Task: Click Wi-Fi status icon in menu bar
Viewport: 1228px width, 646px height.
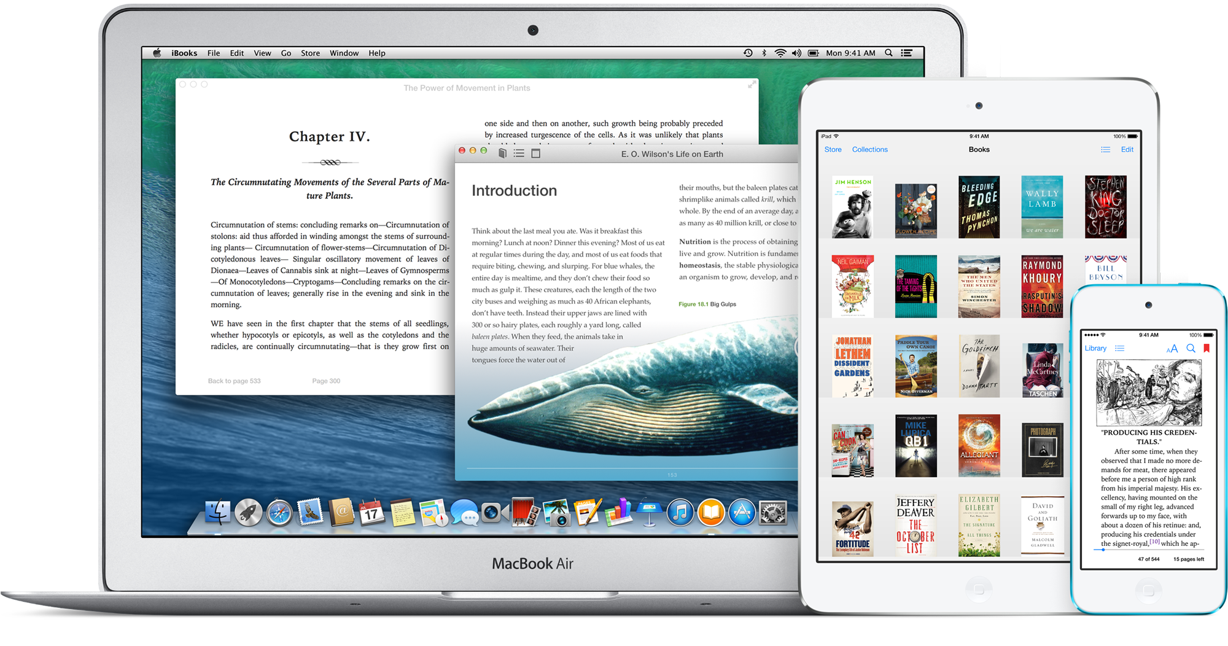Action: tap(780, 53)
